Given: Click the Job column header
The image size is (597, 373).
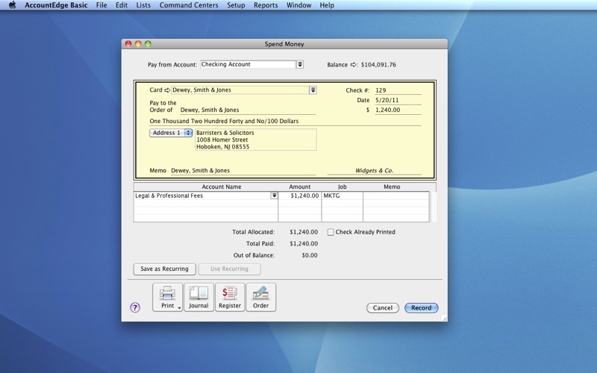Looking at the screenshot, I should point(343,187).
